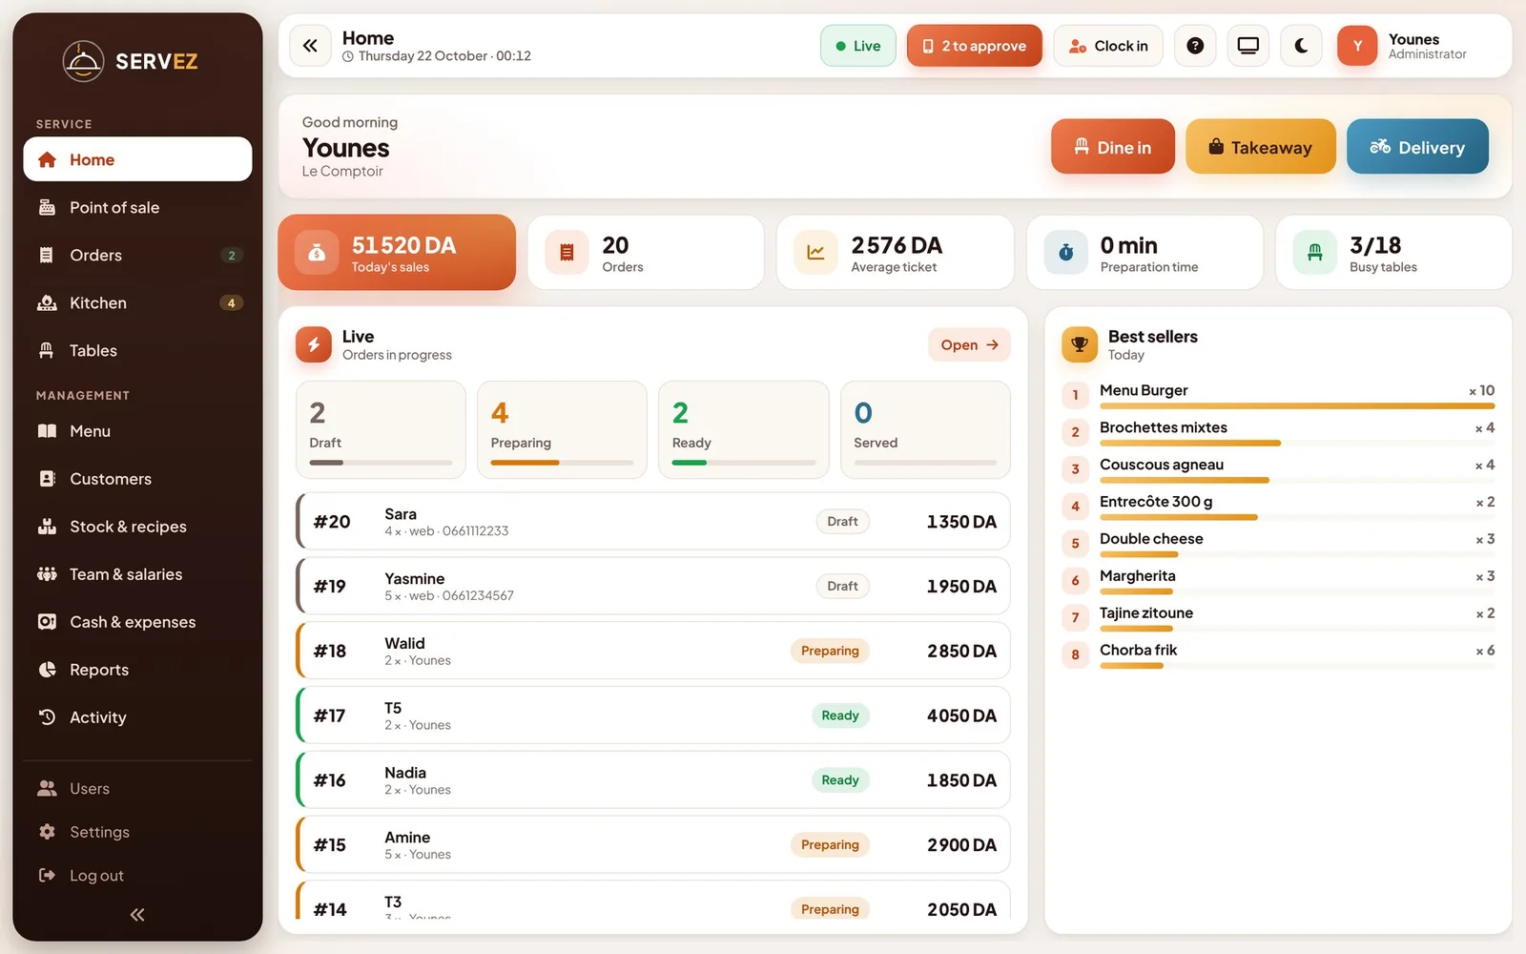Open Orders in the sidebar
This screenshot has height=954, width=1526.
coord(137,255)
